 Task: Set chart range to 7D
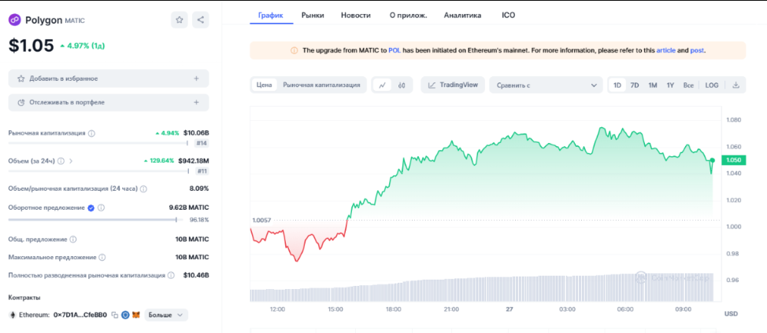[635, 86]
